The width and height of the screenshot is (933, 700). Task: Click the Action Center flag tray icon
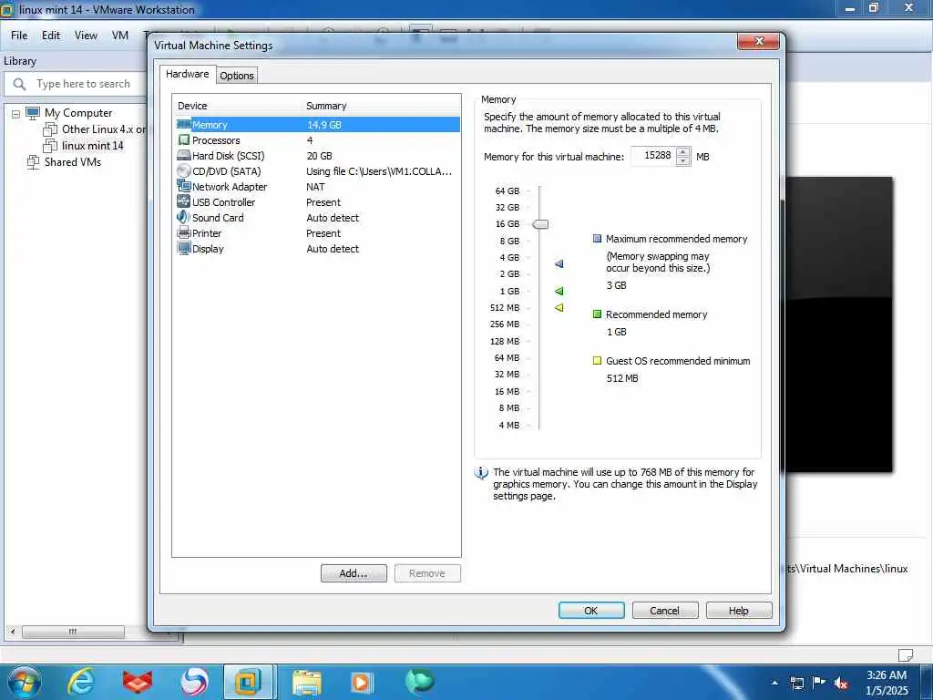(x=819, y=683)
